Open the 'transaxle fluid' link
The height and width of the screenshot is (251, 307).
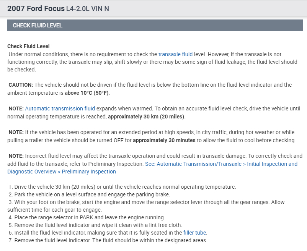pyautogui.click(x=175, y=54)
